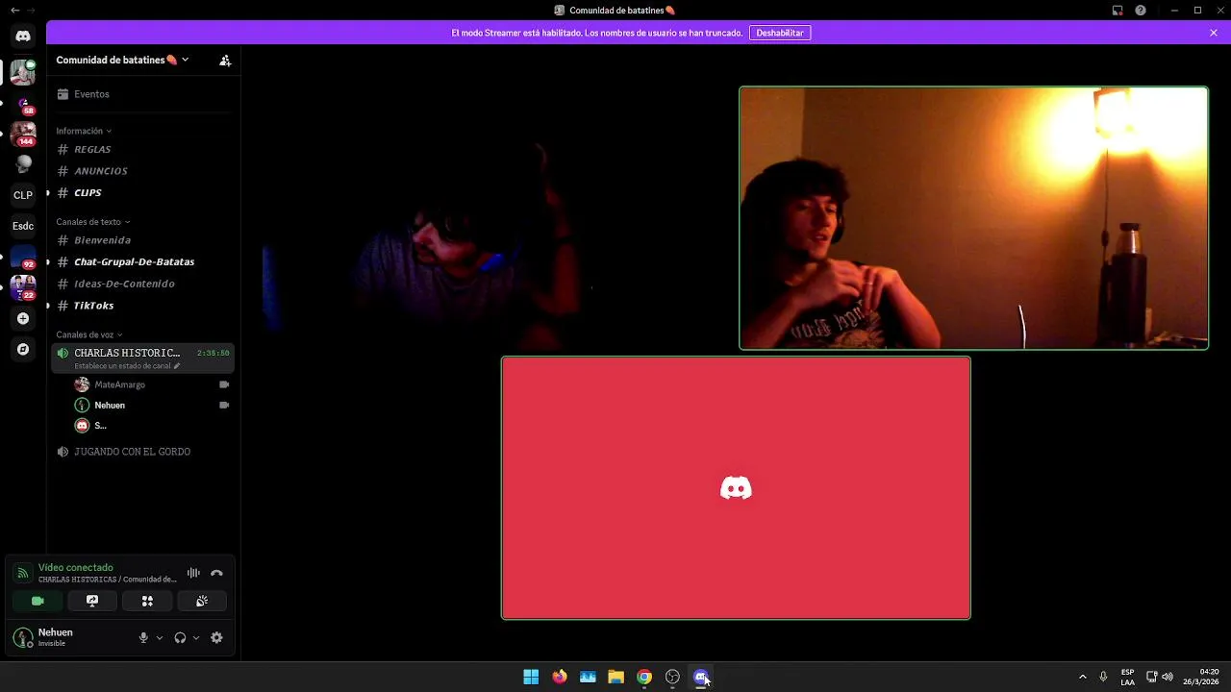Open Discord direct messages home icon

point(23,36)
